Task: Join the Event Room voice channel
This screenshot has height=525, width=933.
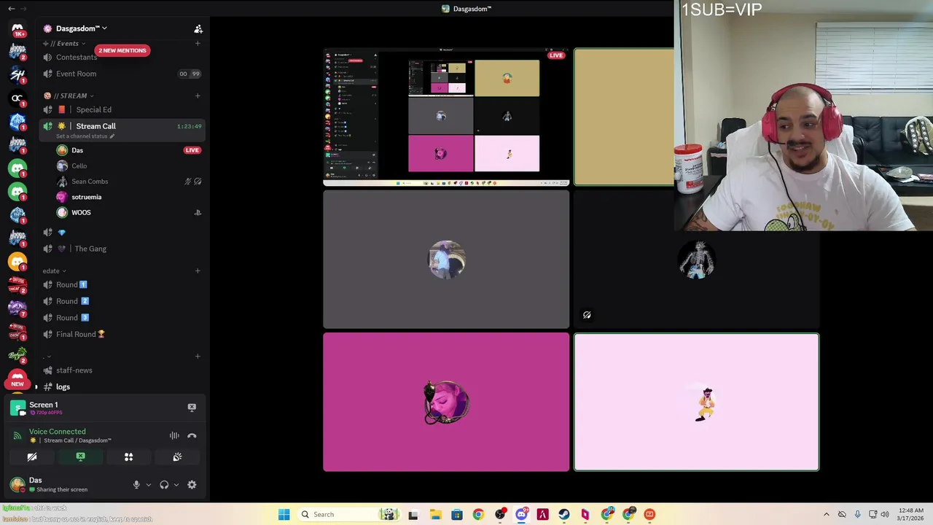Action: (120, 74)
